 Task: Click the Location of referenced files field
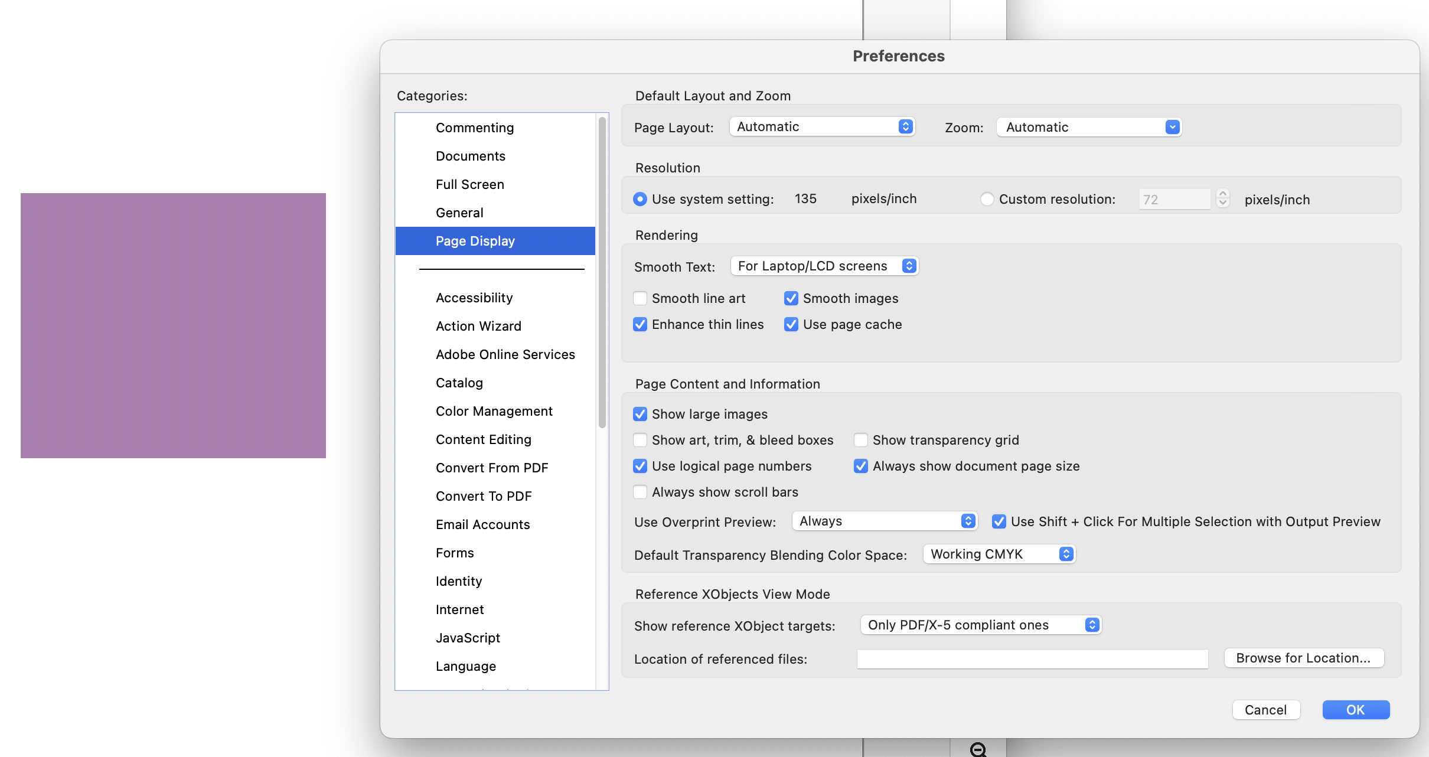[x=1032, y=658]
